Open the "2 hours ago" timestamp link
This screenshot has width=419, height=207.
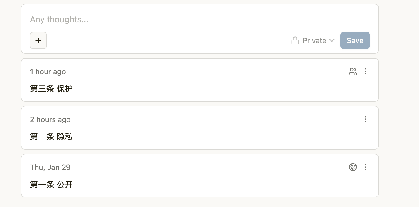coord(50,120)
